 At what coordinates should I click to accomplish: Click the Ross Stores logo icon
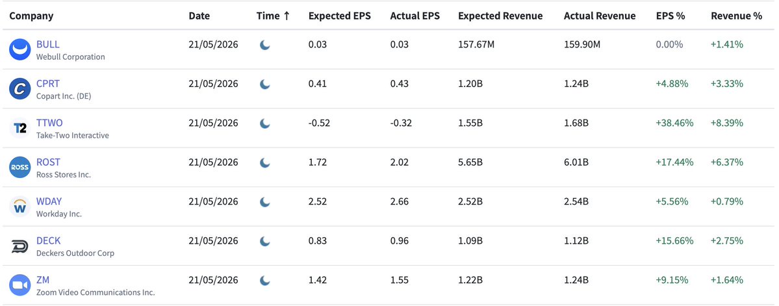(x=20, y=168)
